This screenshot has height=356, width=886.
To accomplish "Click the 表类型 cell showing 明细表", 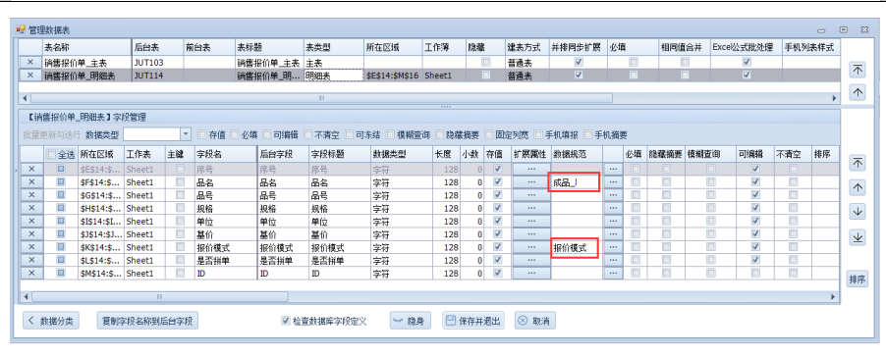I will pos(333,76).
